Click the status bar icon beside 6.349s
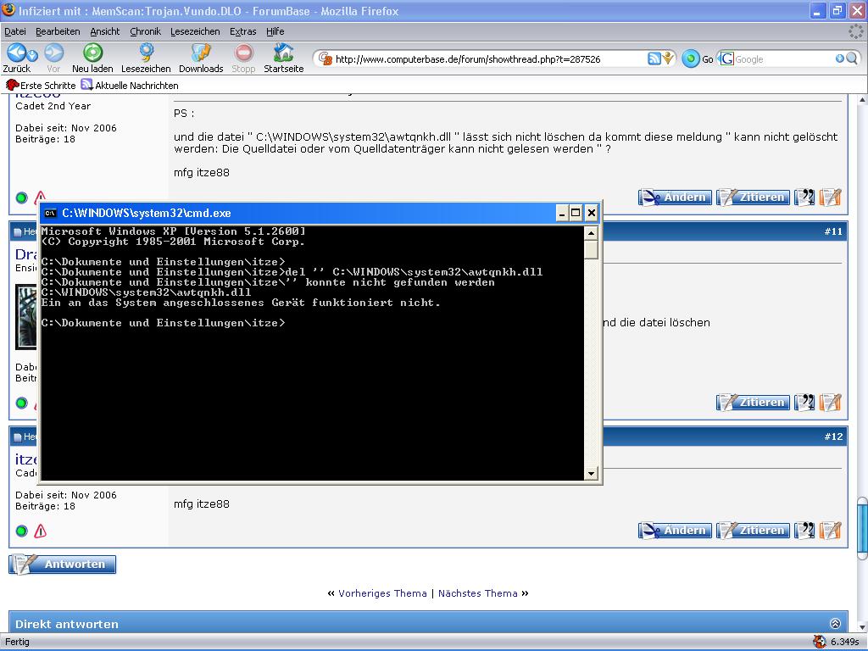Image resolution: width=868 pixels, height=651 pixels. pyautogui.click(x=820, y=642)
